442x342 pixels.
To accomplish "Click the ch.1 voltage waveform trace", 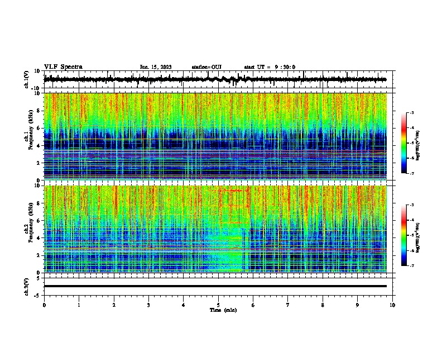I will point(215,79).
